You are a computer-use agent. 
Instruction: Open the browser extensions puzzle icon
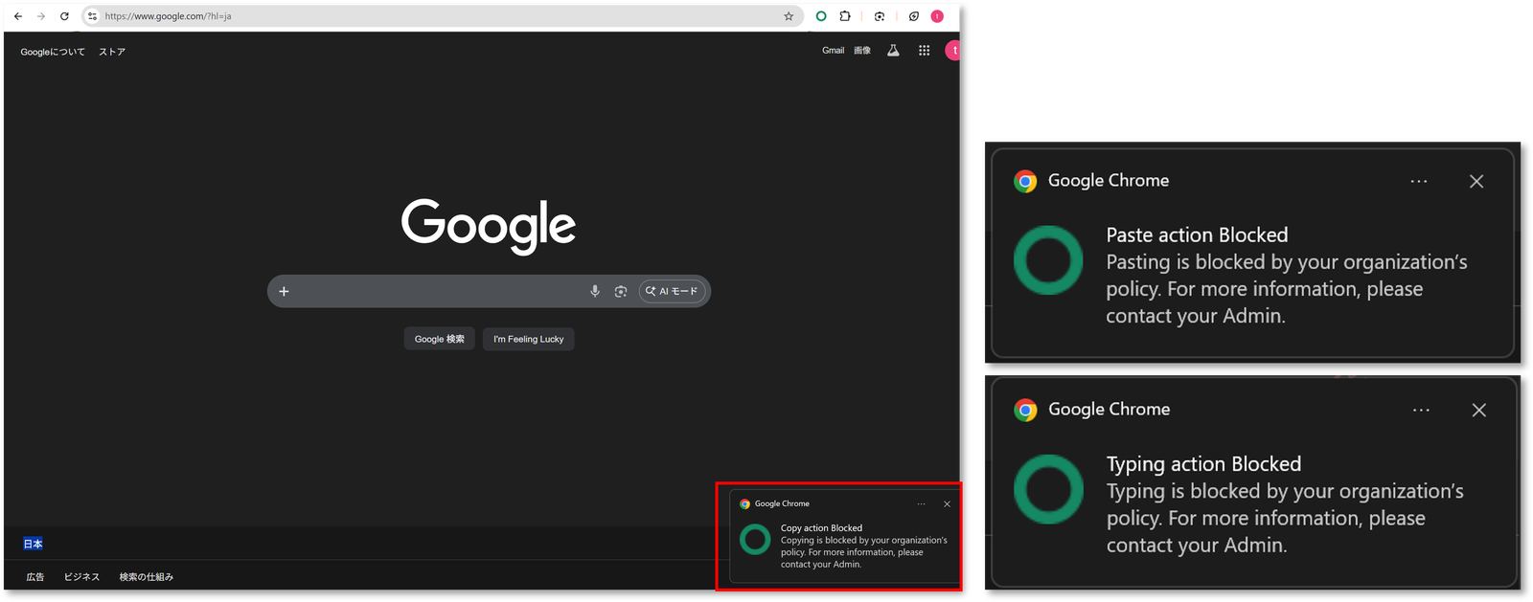[x=845, y=16]
